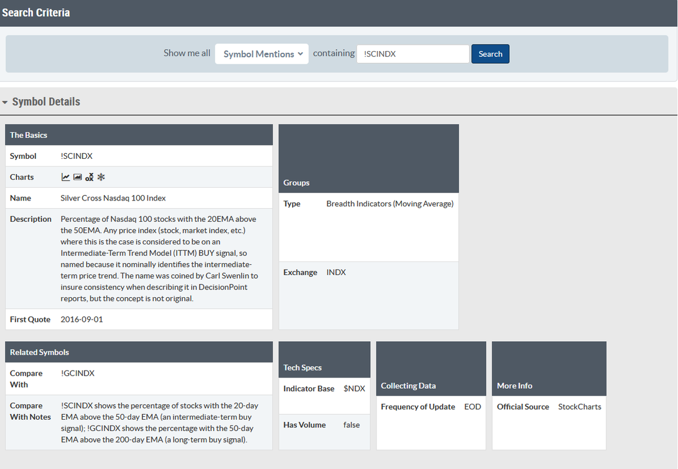Screen dimensions: 678x469
Task: Click the Has Volume false value
Action: (351, 425)
